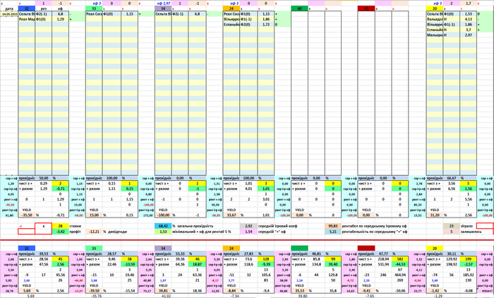This screenshot has height=298, width=494.
Task: Select the orange cell 99,83
Action: pos(333,226)
